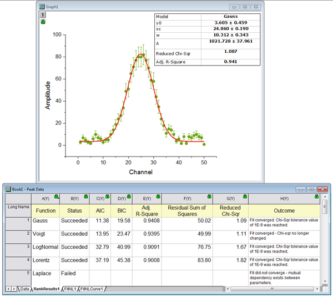
Task: Click the Channel X-axis title
Action: coord(140,172)
